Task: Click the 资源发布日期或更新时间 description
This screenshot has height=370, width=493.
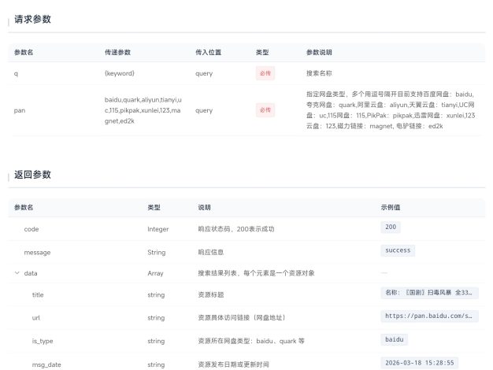Action: (x=233, y=364)
